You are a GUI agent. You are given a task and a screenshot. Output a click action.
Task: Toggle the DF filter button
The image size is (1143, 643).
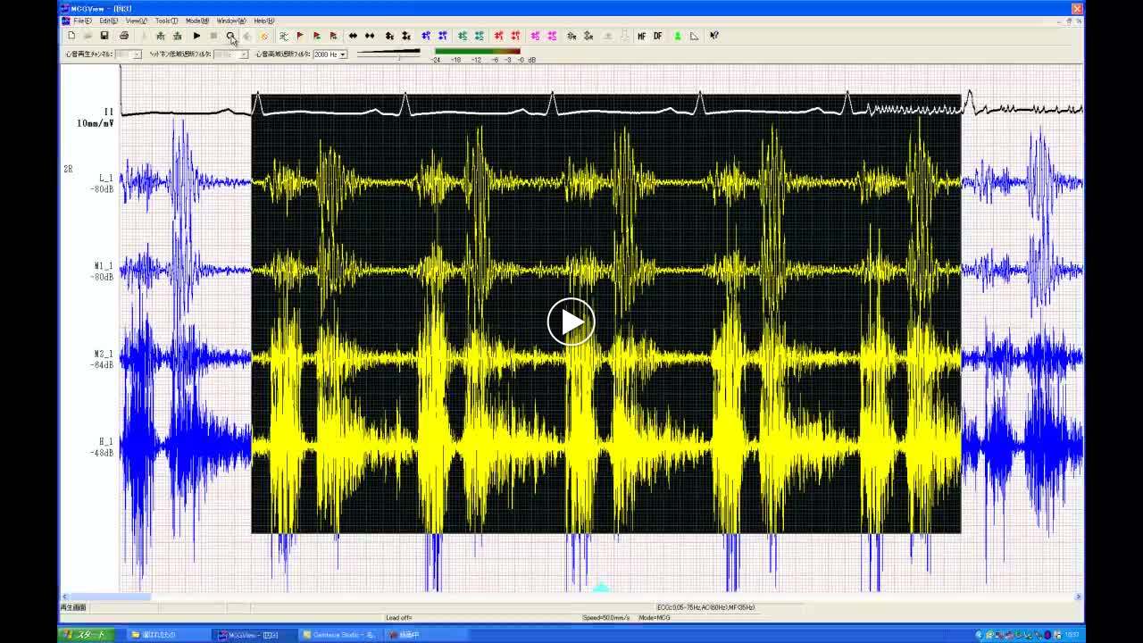click(x=658, y=36)
